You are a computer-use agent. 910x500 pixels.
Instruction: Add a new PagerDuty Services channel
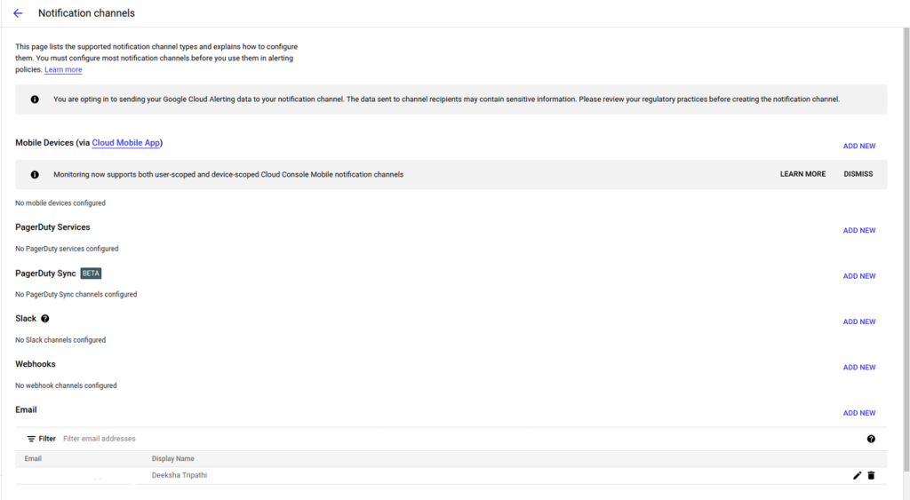tap(859, 231)
